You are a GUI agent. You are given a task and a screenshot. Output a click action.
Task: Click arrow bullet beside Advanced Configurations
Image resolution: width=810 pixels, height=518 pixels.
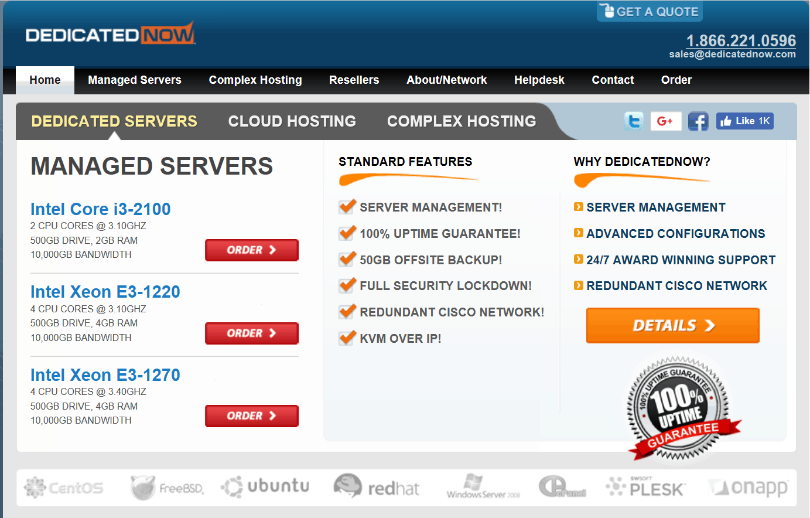(x=579, y=233)
